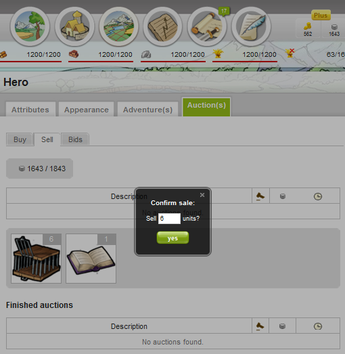Switch to the Attributes tab
This screenshot has width=345, height=354.
(30, 109)
